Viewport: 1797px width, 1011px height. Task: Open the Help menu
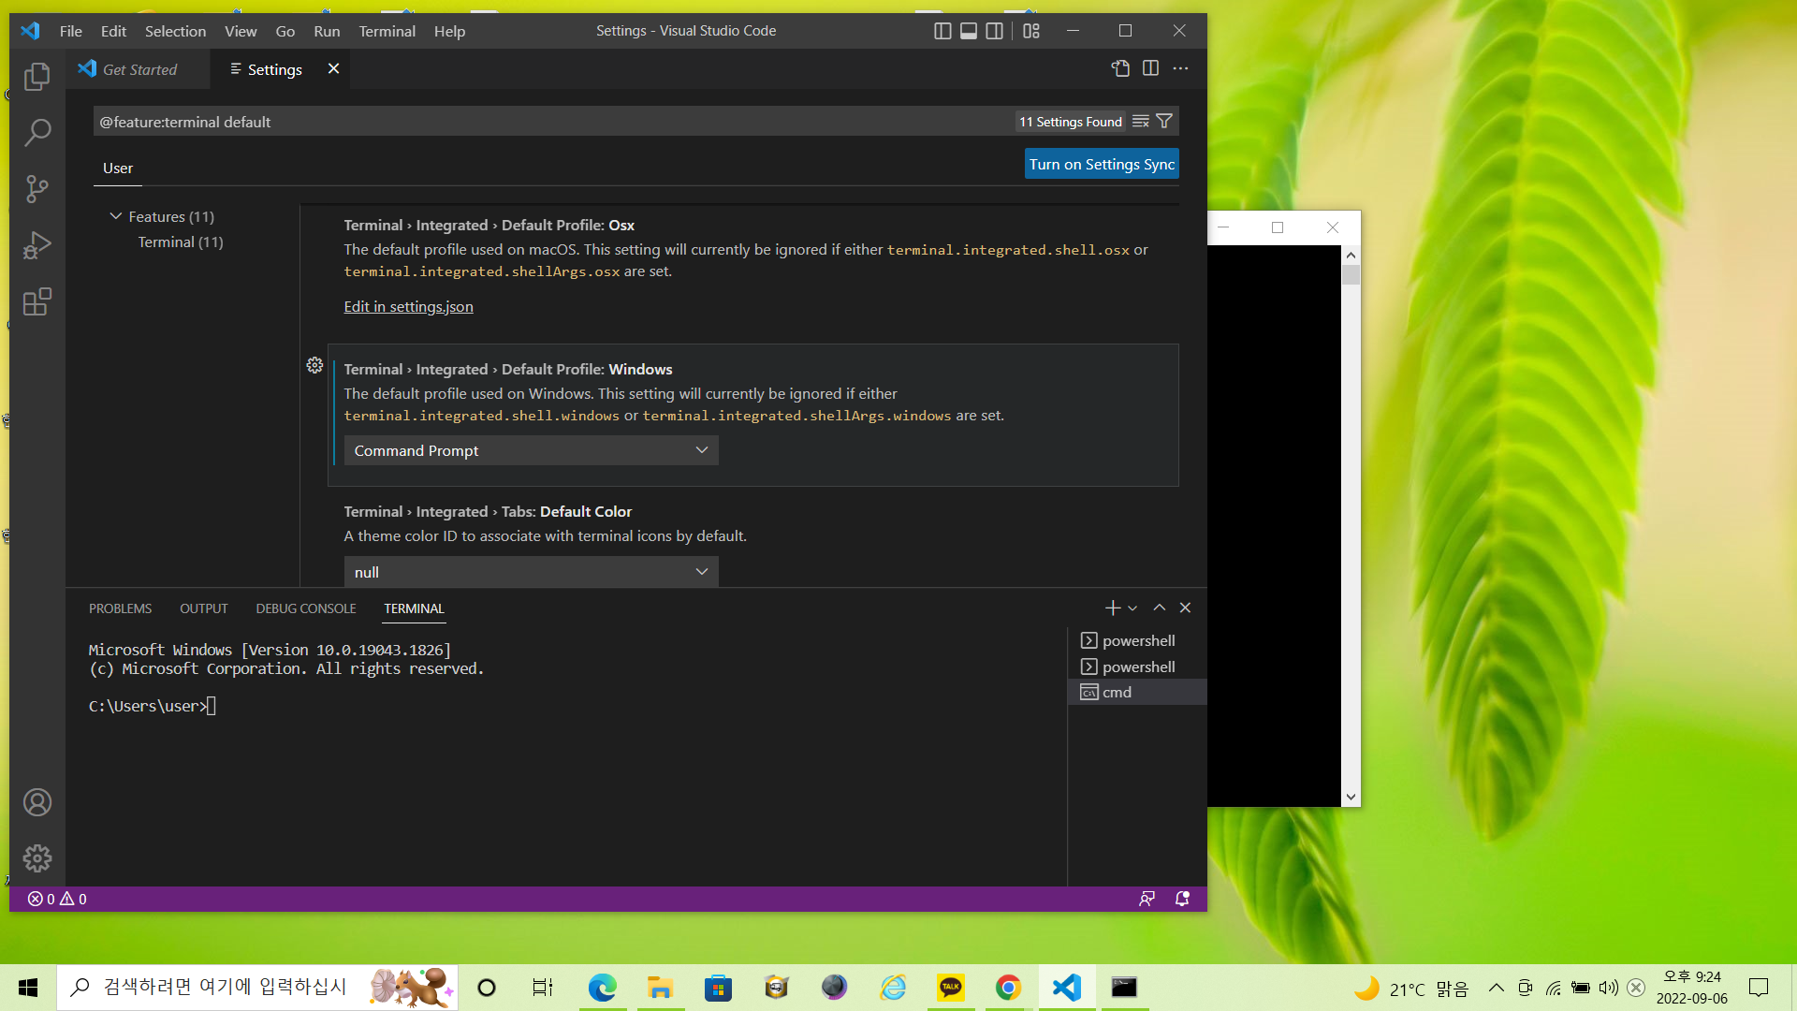[449, 31]
